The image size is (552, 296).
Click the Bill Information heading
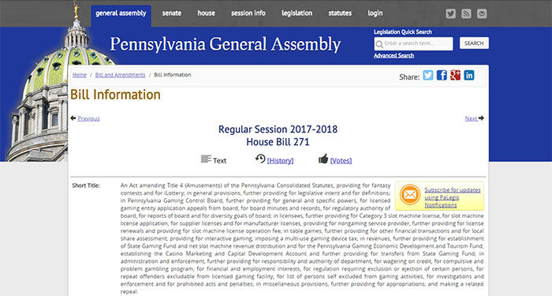pos(115,95)
